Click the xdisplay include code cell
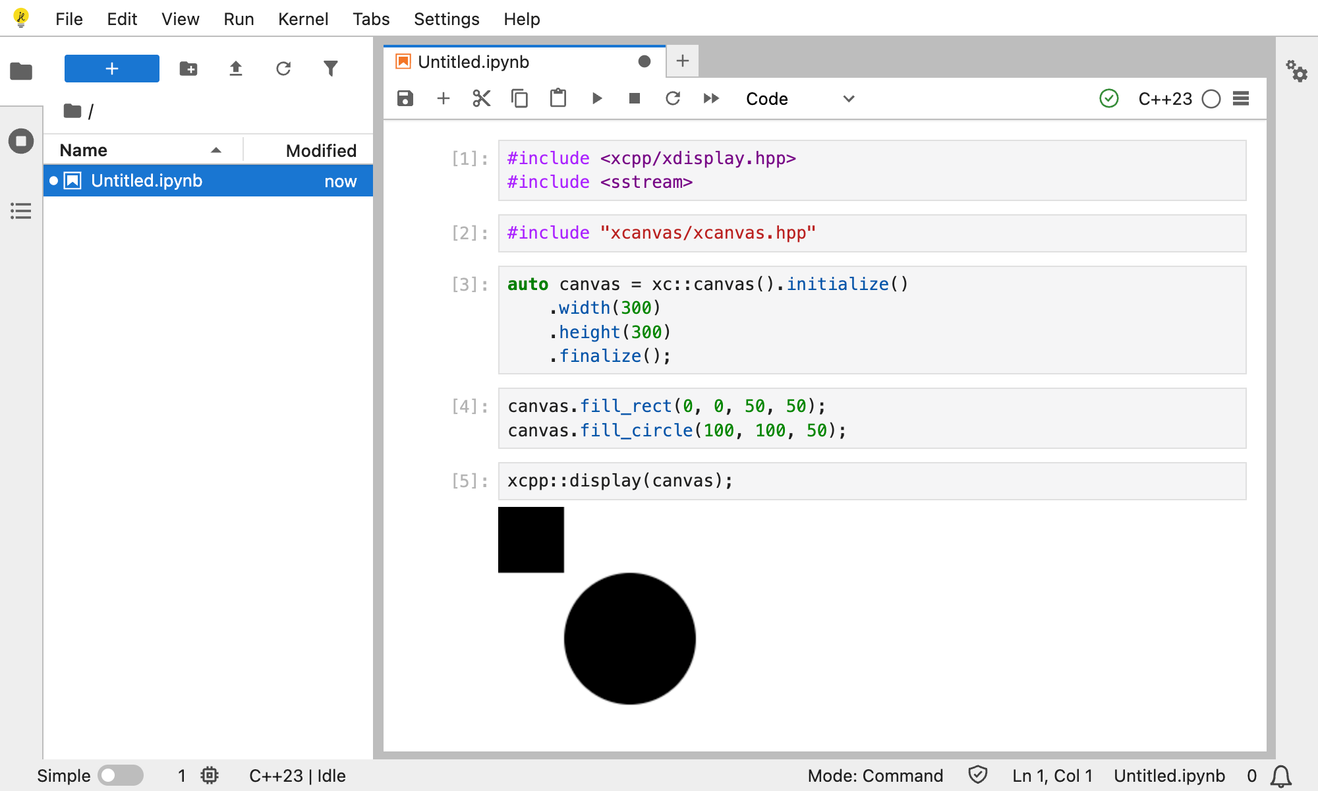Image resolution: width=1318 pixels, height=791 pixels. coord(873,170)
